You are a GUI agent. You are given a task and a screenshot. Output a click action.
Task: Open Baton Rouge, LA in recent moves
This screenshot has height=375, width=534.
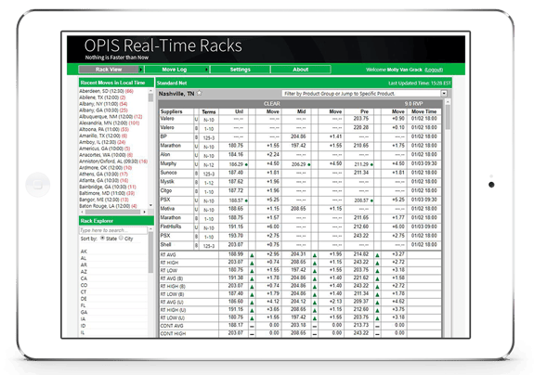coord(108,206)
